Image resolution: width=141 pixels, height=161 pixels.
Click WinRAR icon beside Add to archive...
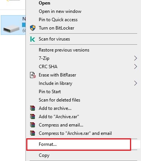[33, 108]
